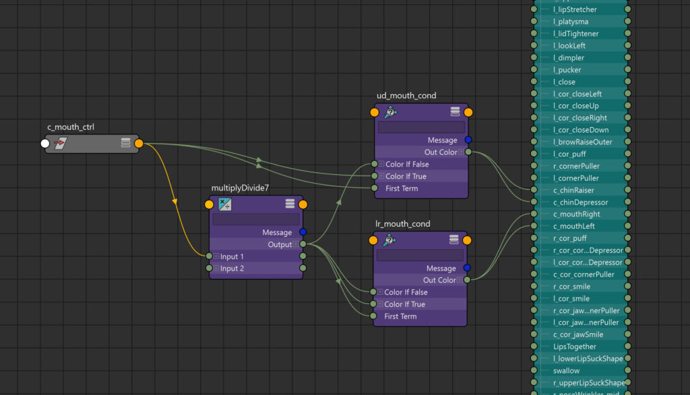
Task: Click the Out Color output port of lr_mouth_cond
Action: (467, 280)
